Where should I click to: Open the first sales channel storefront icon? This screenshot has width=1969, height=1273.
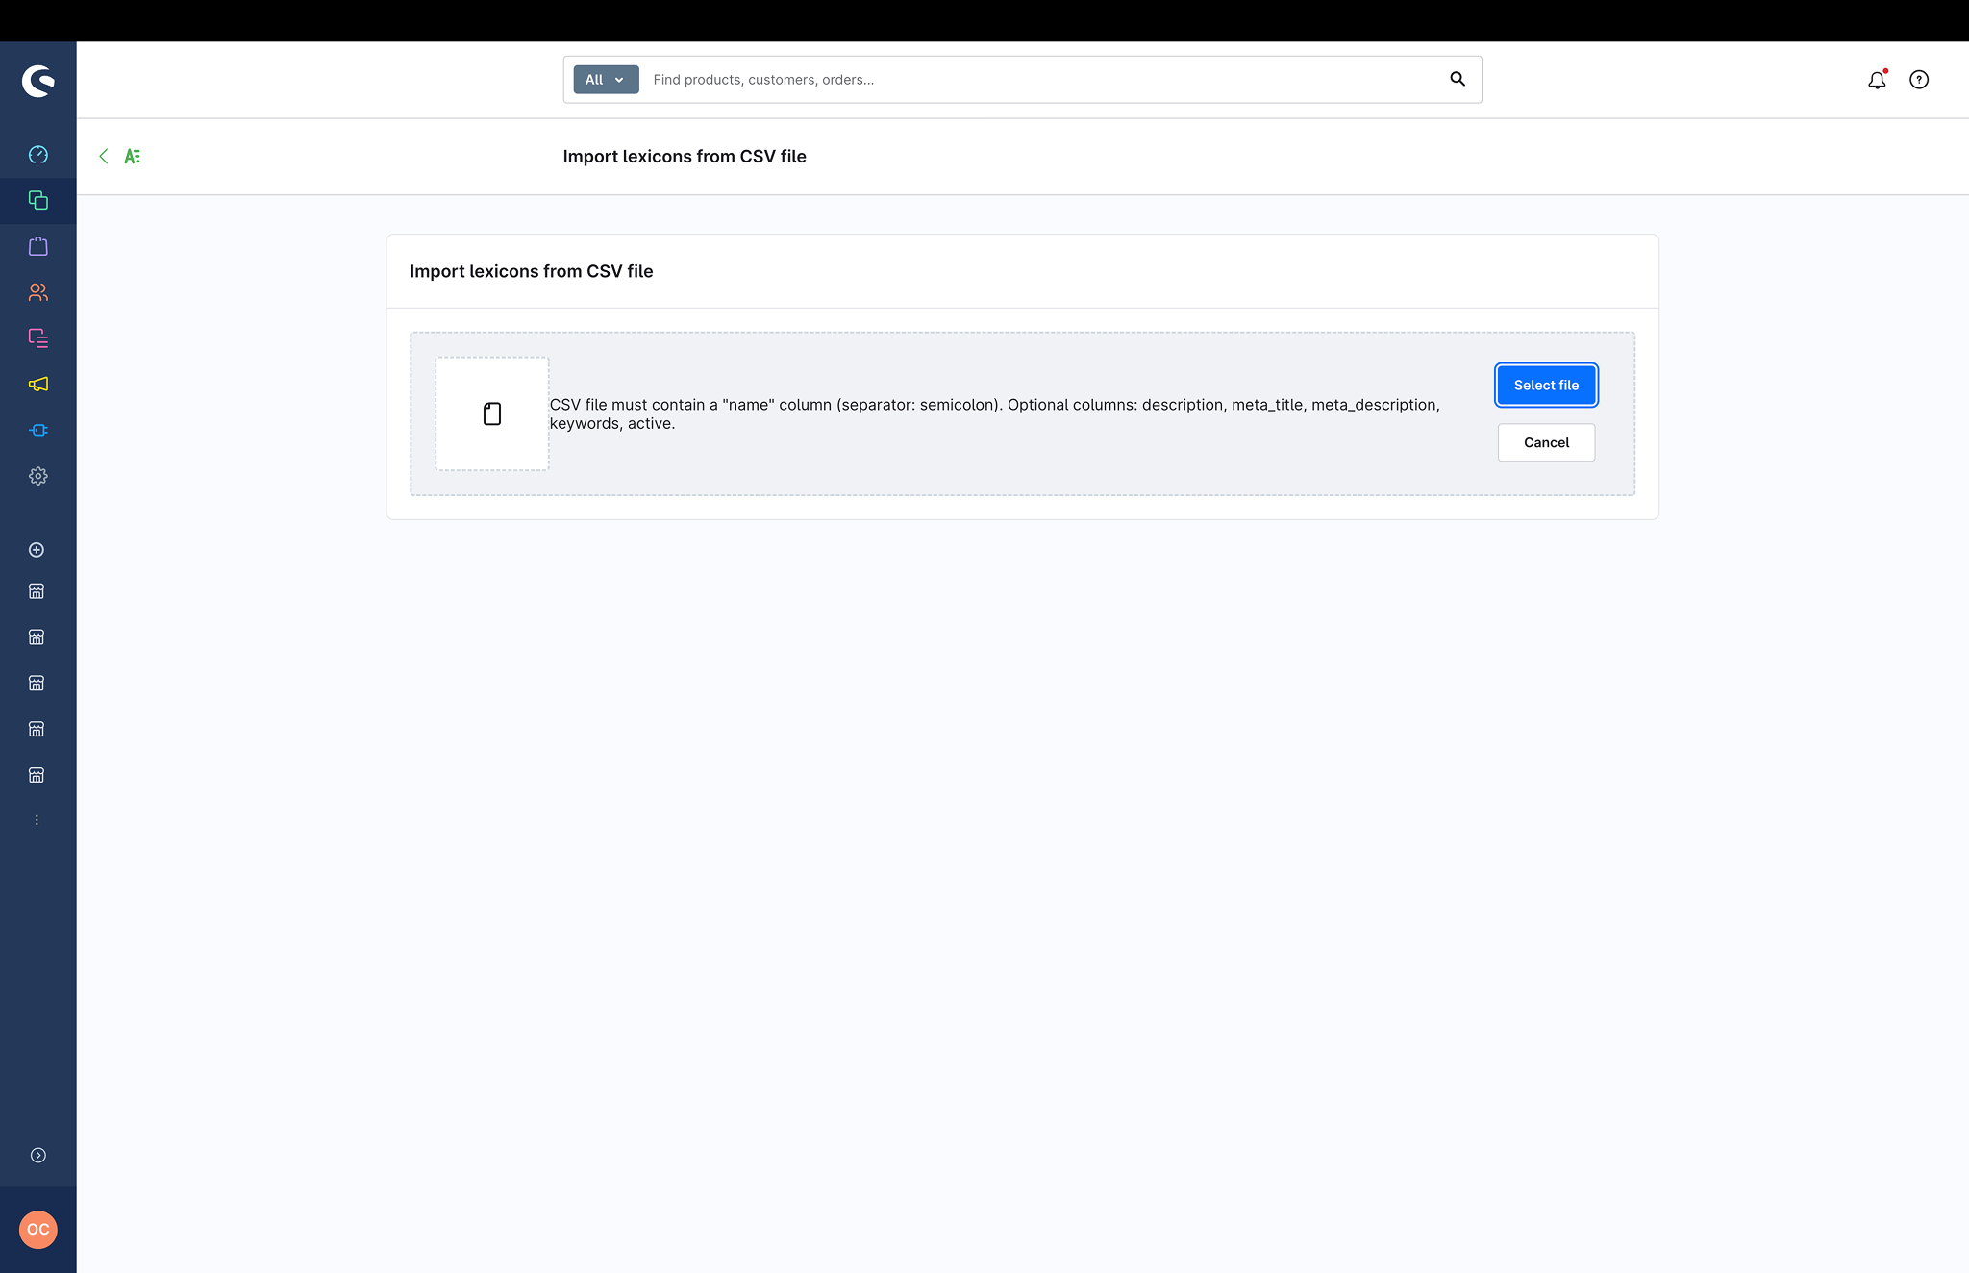point(37,591)
